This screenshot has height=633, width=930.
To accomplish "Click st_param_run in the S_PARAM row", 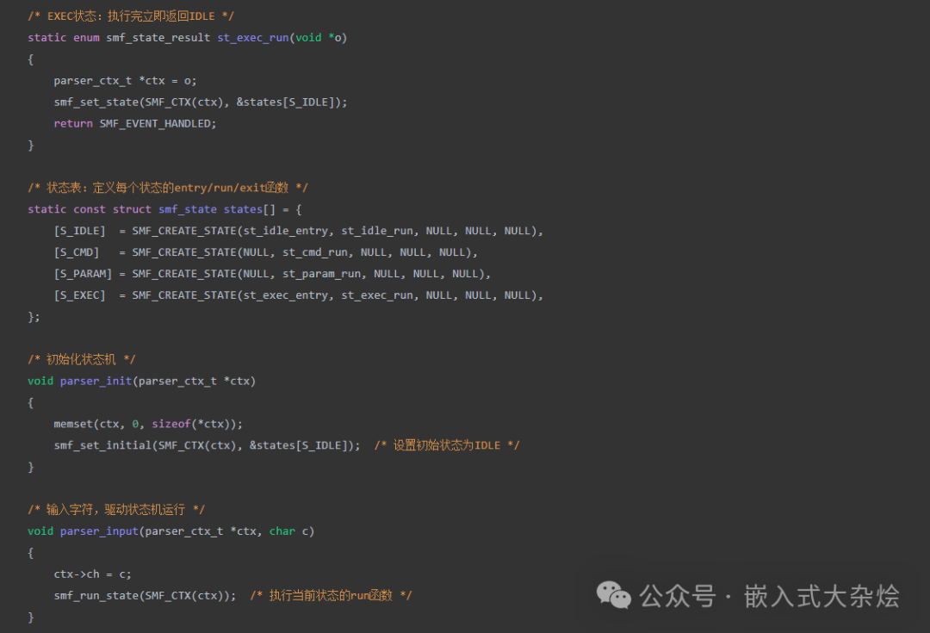I will tap(321, 274).
